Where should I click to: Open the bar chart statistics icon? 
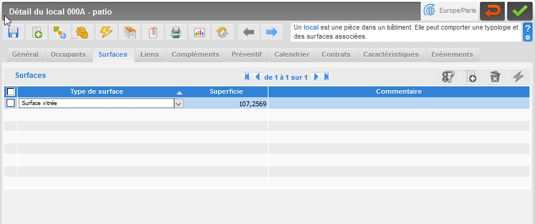(199, 32)
